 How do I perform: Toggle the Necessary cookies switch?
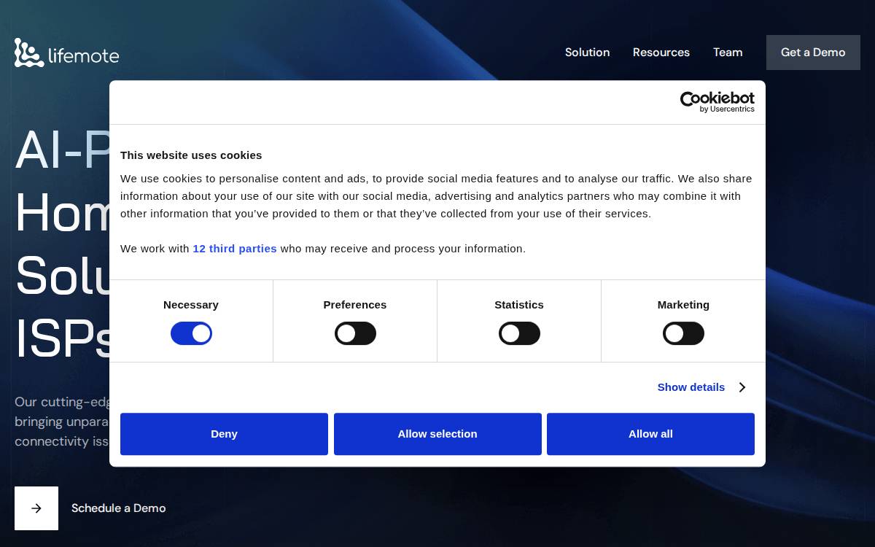click(191, 333)
